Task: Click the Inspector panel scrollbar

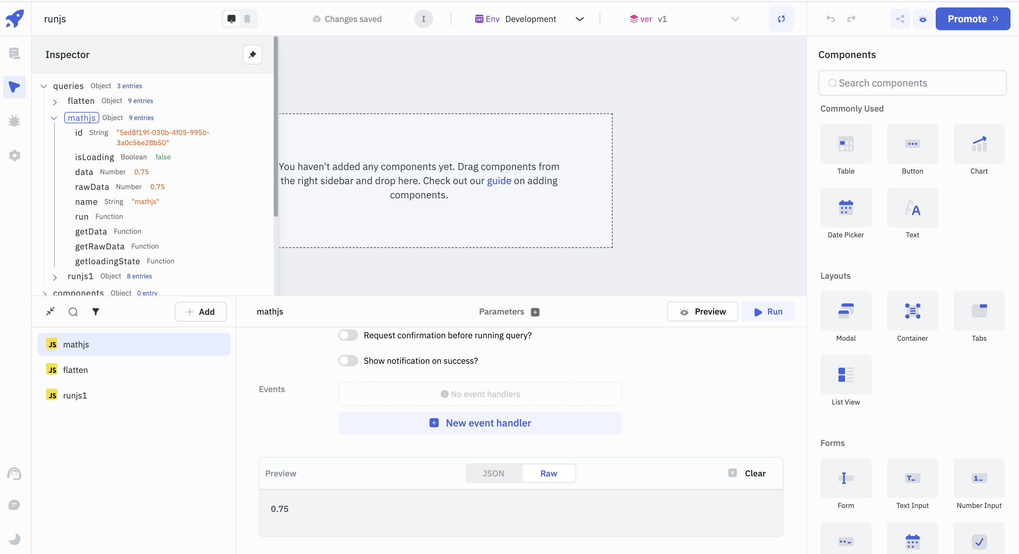Action: 276,126
